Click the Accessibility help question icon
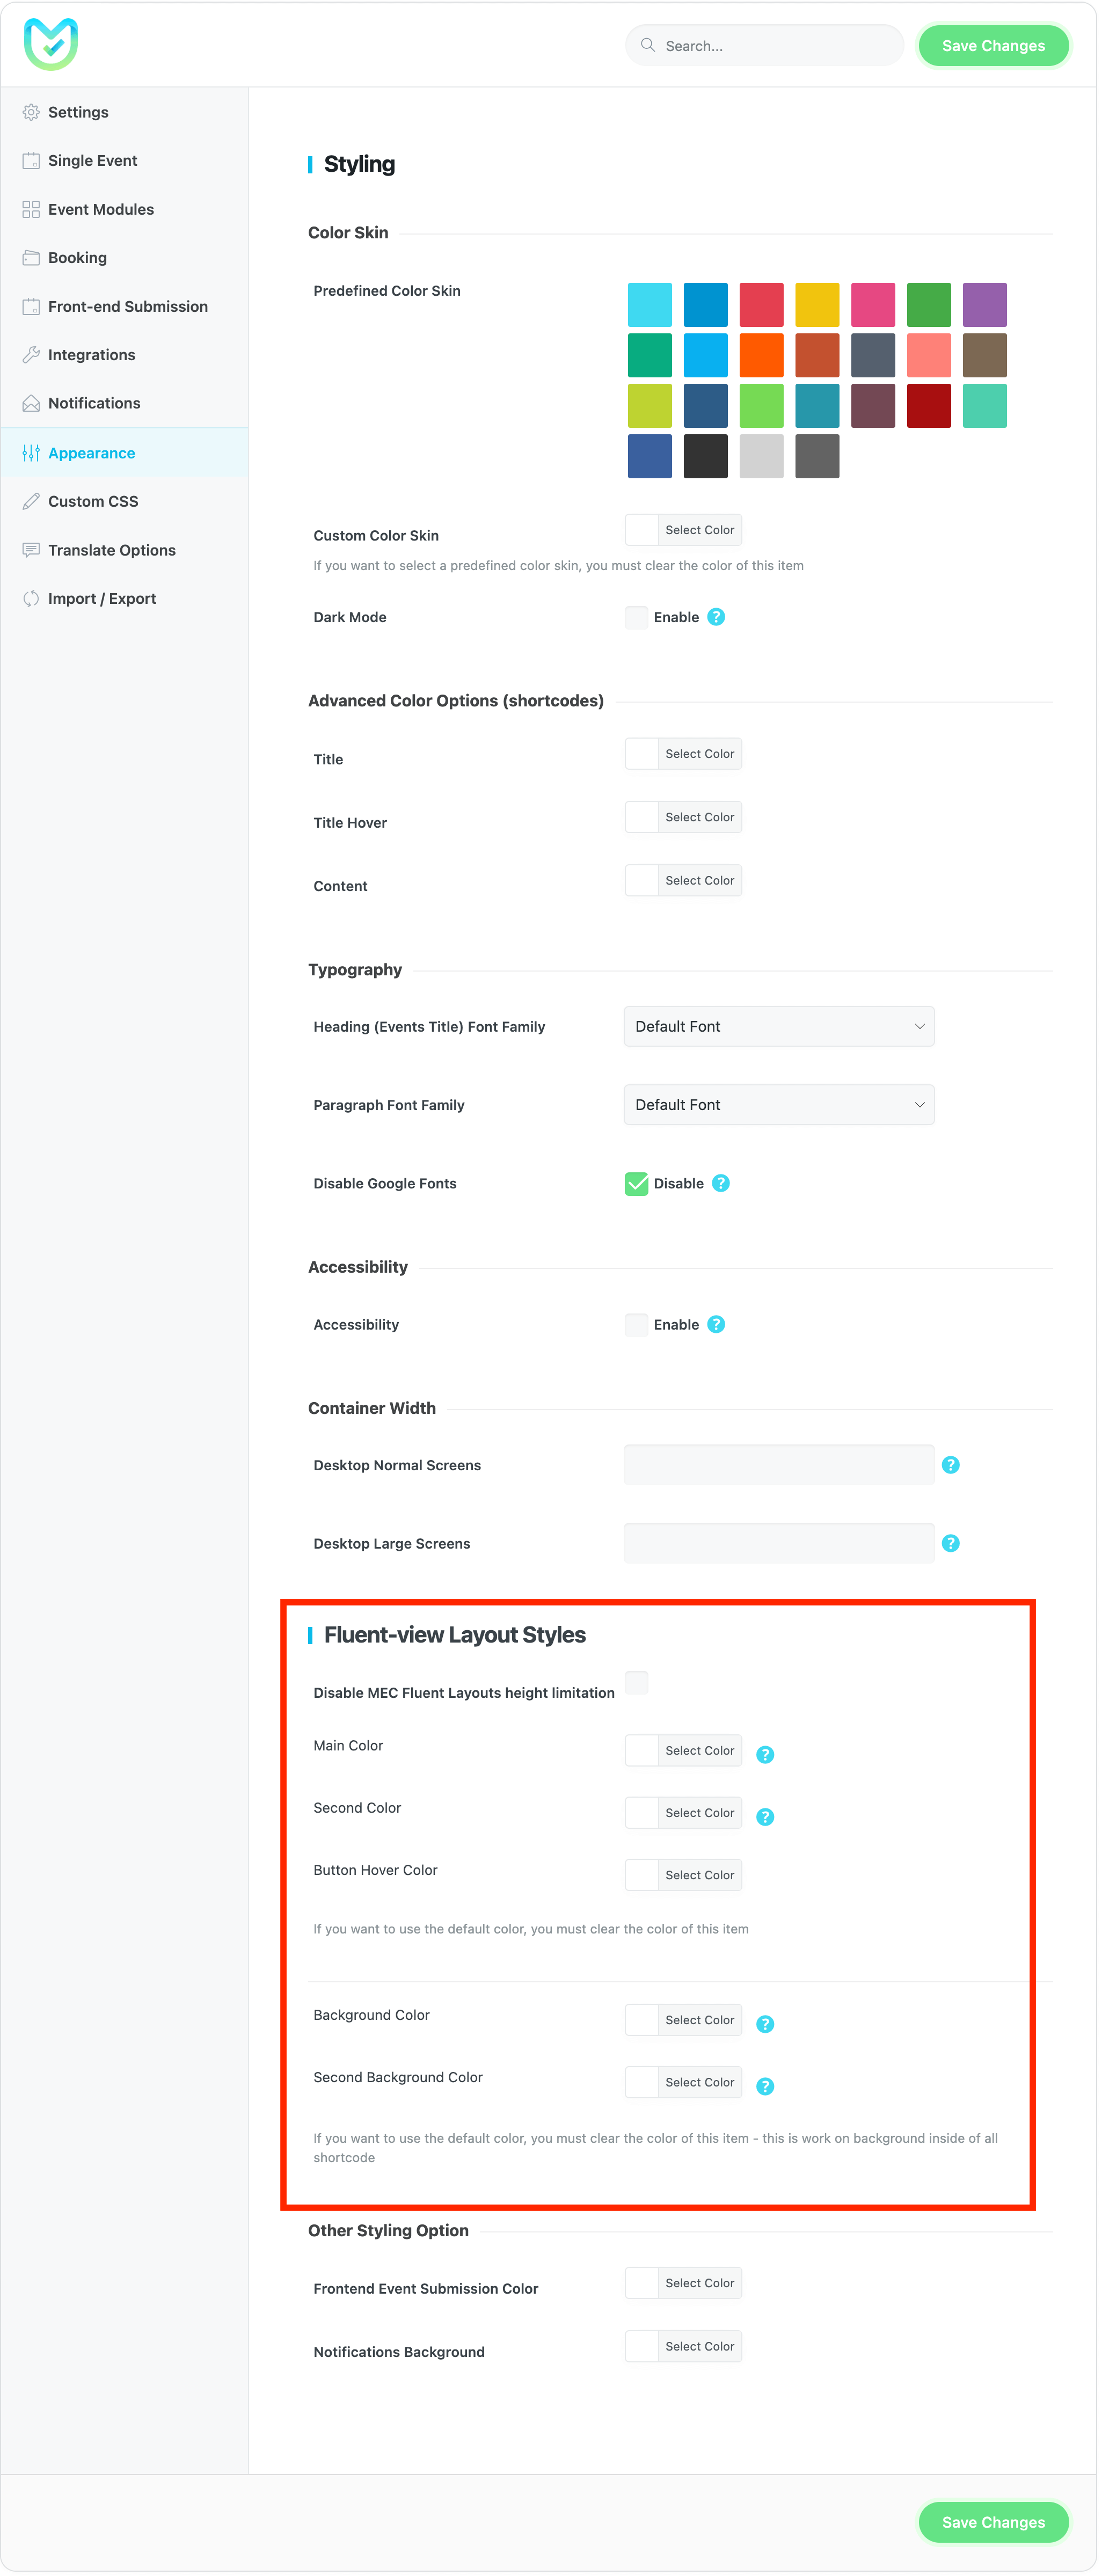This screenshot has width=1102, height=2576. coord(716,1324)
